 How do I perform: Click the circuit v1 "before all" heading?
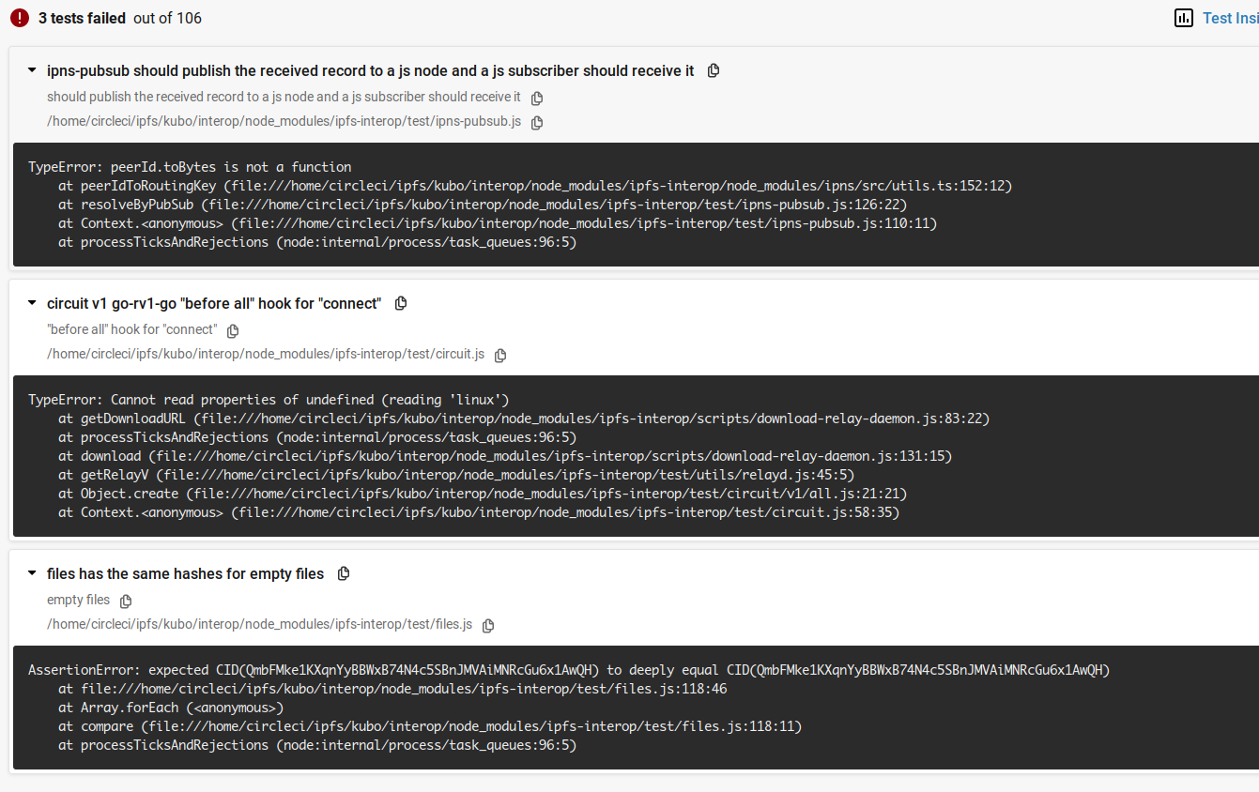coord(214,303)
